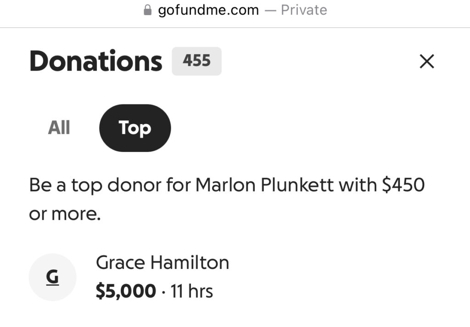The width and height of the screenshot is (470, 327).
Task: Click the divider line below address bar
Action: click(x=235, y=27)
